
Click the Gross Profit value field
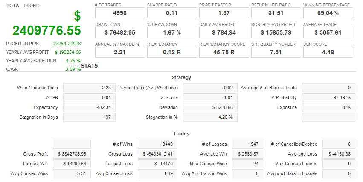pyautogui.click(x=72, y=154)
